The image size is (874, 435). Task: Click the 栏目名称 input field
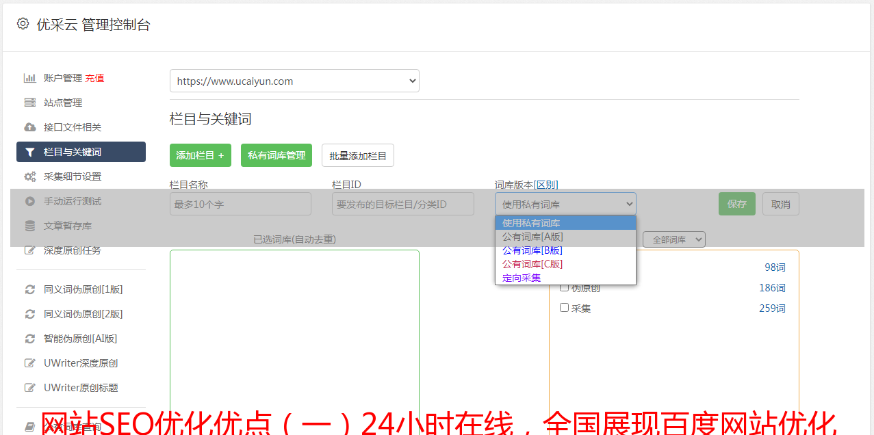pyautogui.click(x=240, y=204)
